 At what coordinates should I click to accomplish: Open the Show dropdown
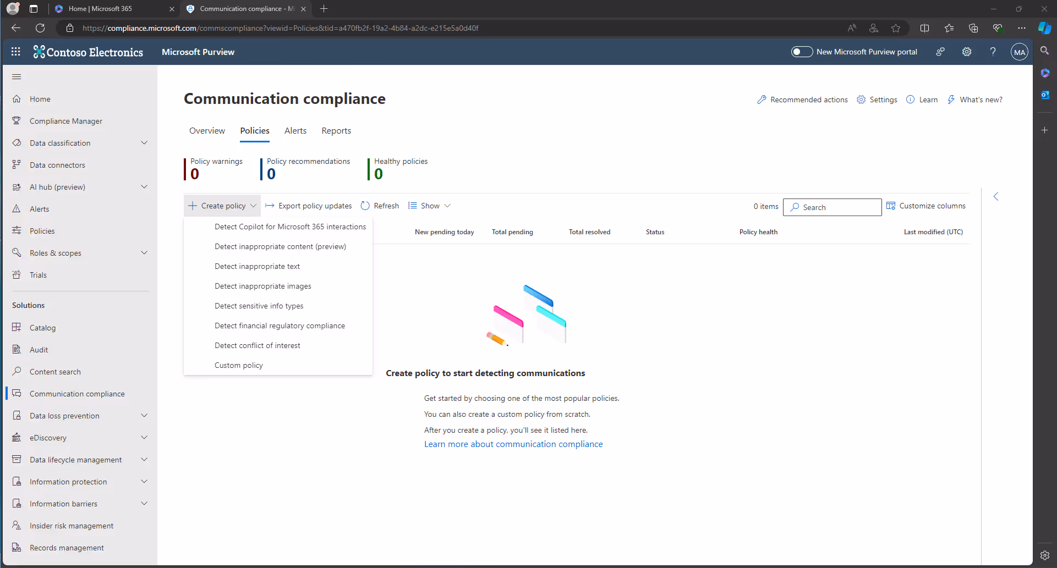430,206
